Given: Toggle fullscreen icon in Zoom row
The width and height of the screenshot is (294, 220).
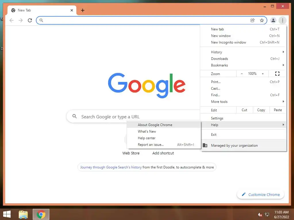Looking at the screenshot, I should coord(277,74).
